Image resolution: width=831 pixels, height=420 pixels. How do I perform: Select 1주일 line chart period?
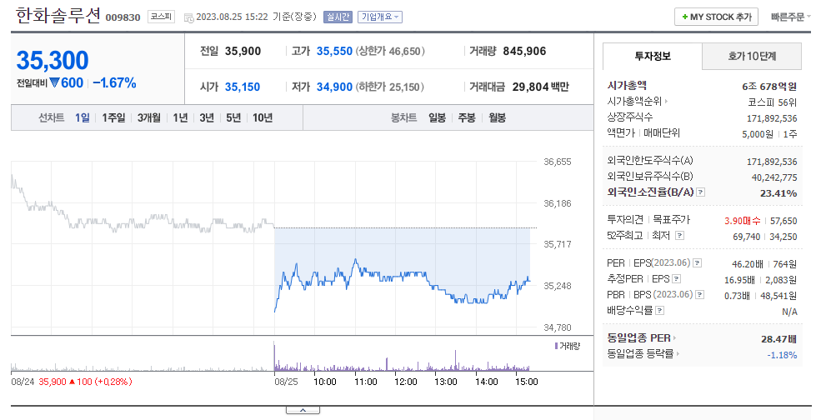[x=113, y=117]
